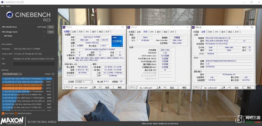Start the CPU (Multi Core) benchmark
The image size is (262, 126).
(51, 27)
